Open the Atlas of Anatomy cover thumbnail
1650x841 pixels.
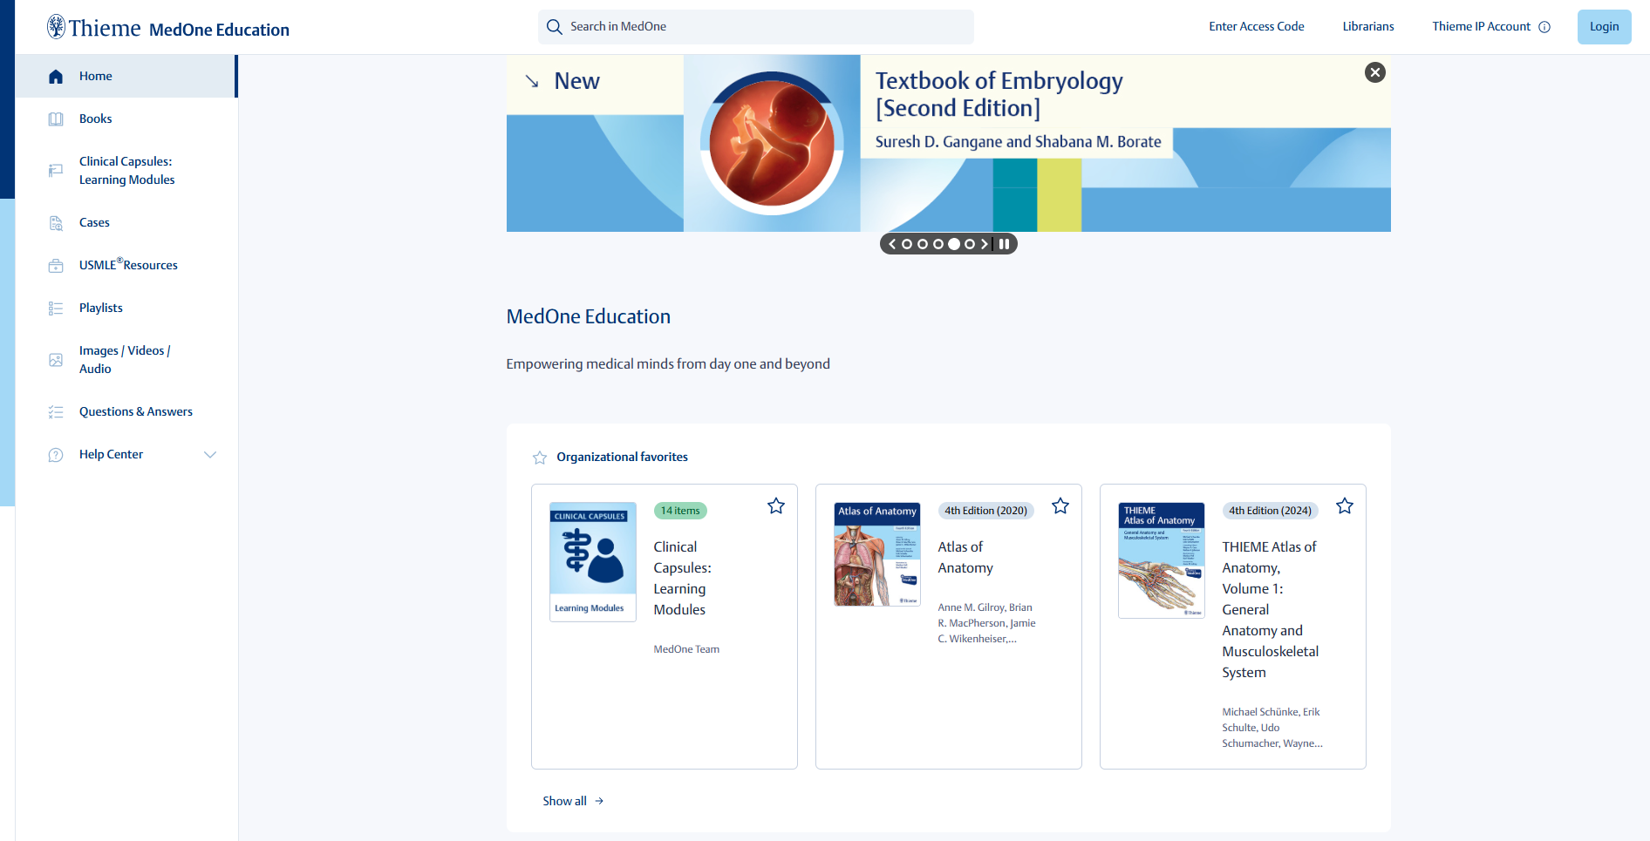coord(876,554)
